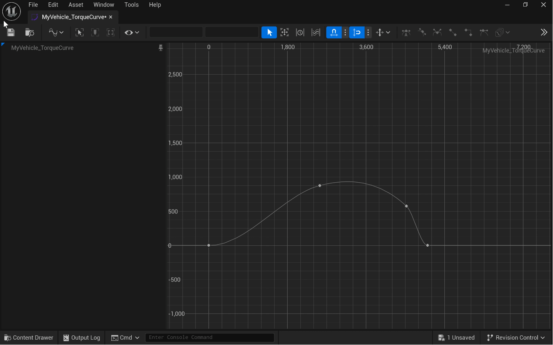Open the axis snapping dropdown
The height and width of the screenshot is (345, 553).
[x=383, y=33]
